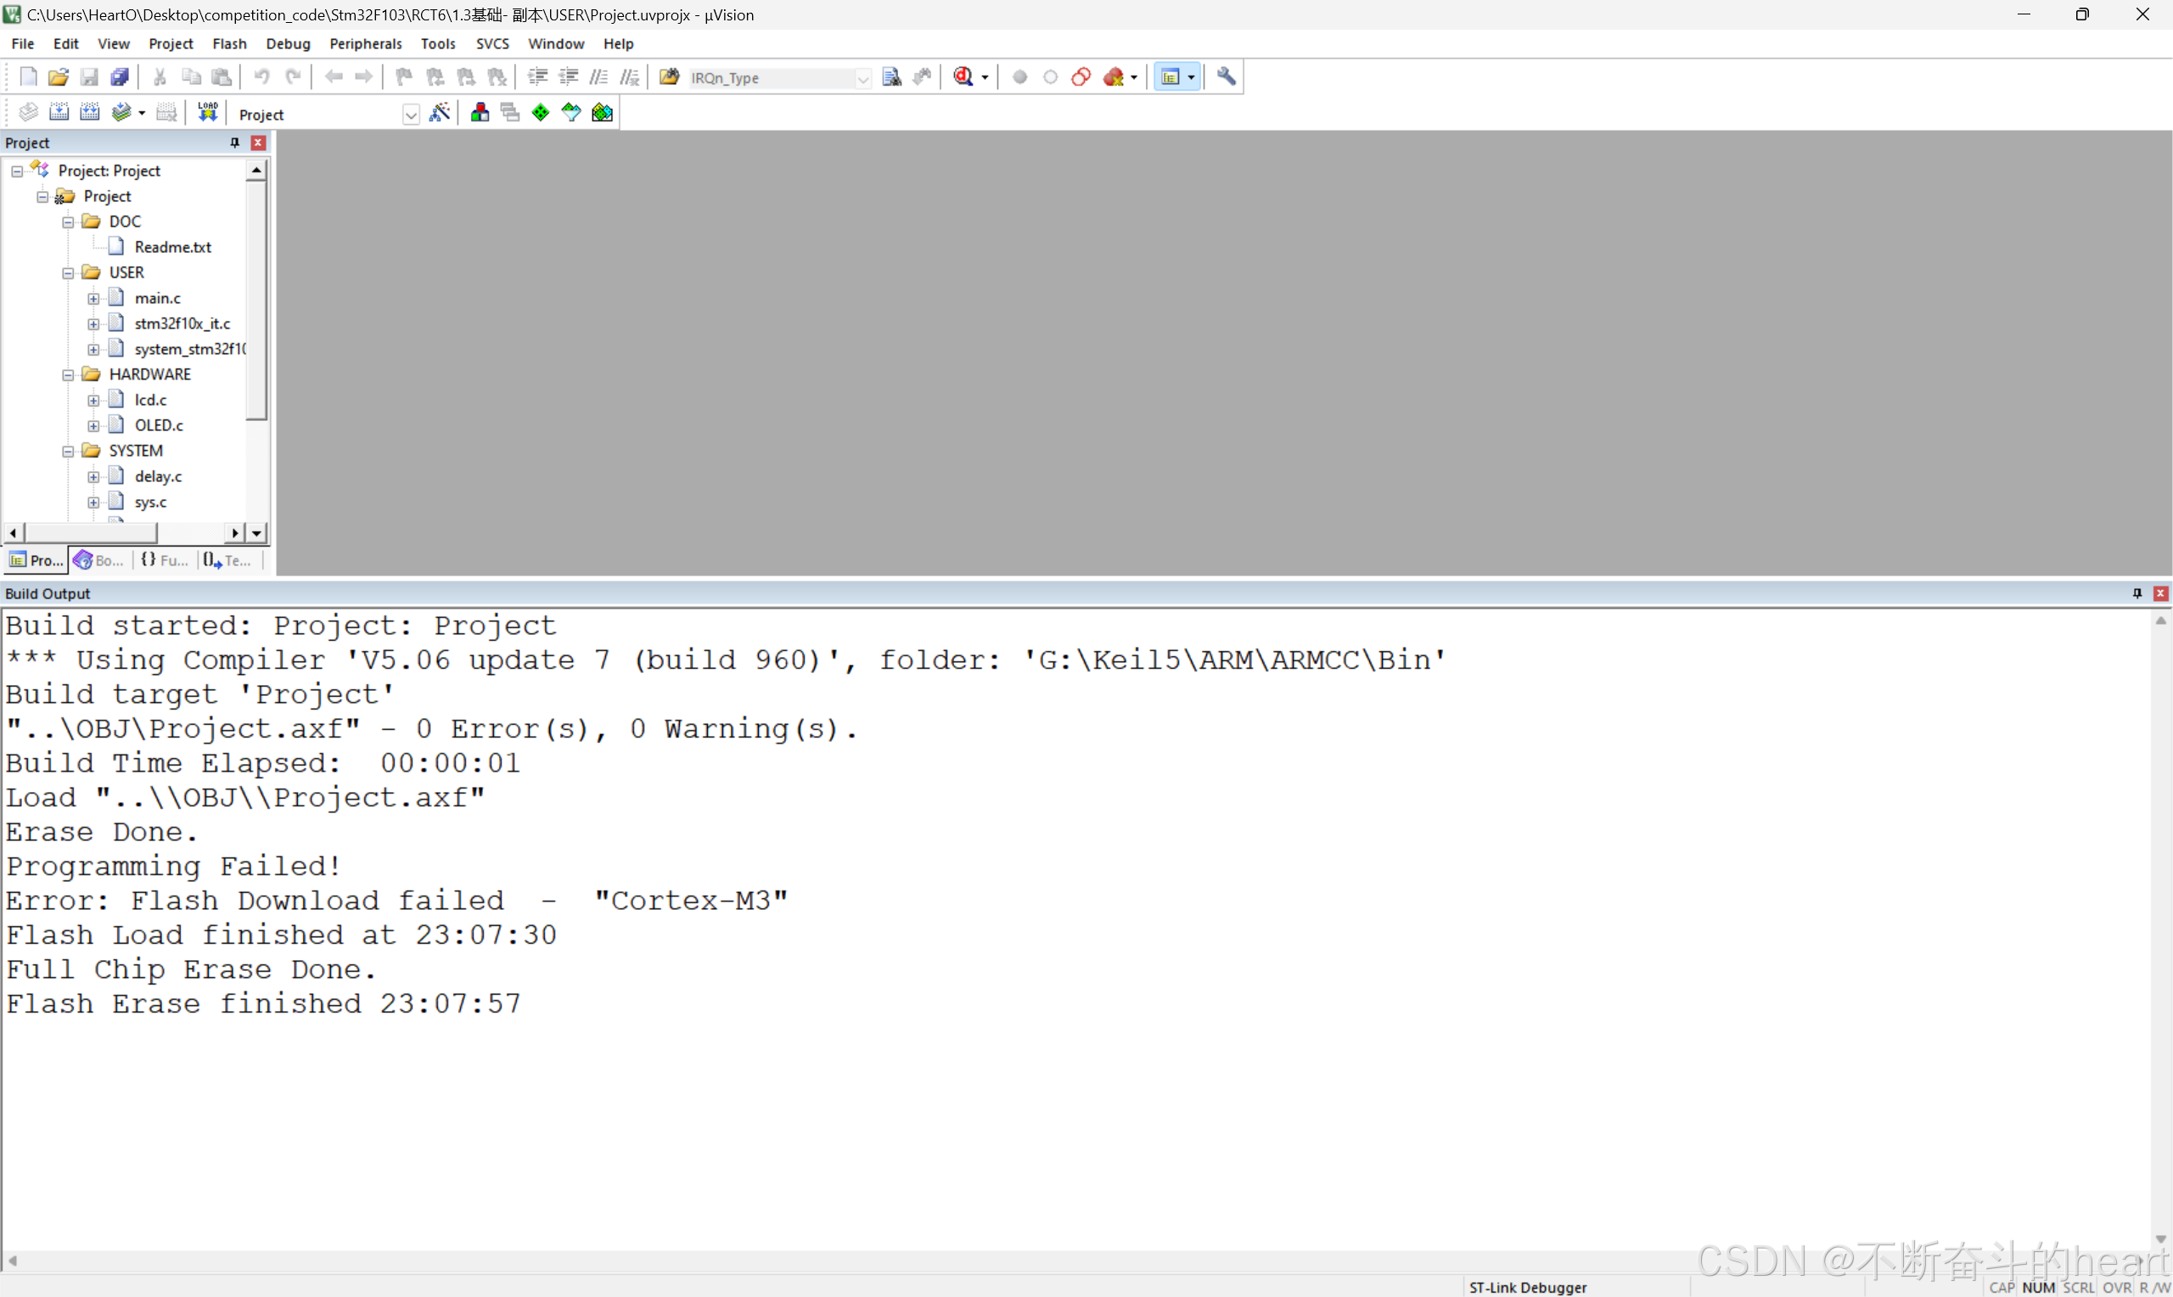
Task: Open Find in Files search
Action: tap(892, 77)
